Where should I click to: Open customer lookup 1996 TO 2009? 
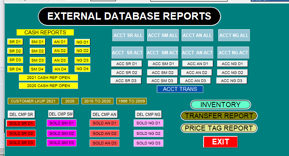tap(132, 101)
